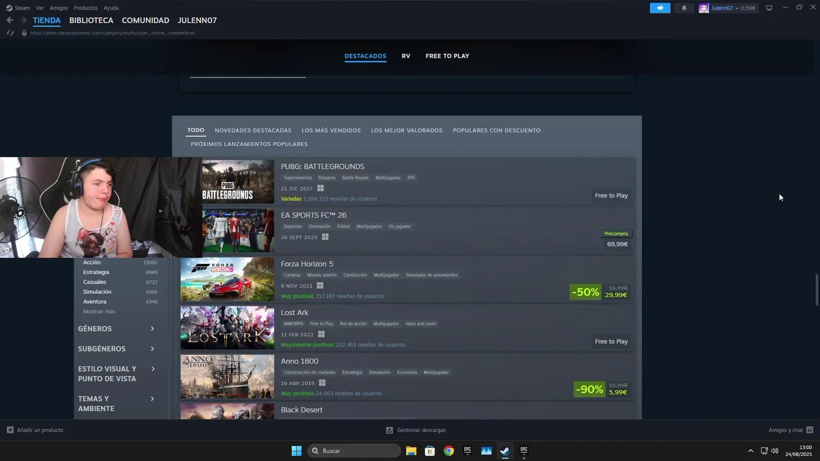Click the plus icon to add product
The height and width of the screenshot is (461, 820).
click(10, 430)
